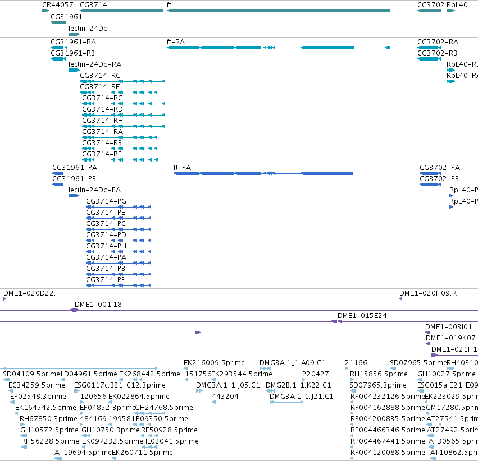Select the DME1-019K07 clone label
Screen dimensions: 478x461
(450, 338)
